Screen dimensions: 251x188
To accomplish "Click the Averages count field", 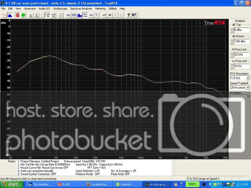I will click(240, 97).
